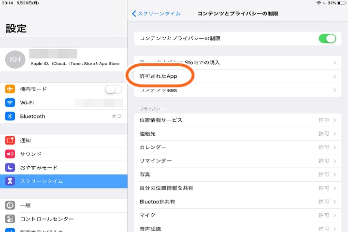The height and width of the screenshot is (232, 348).
Task: Tap the スクリーンタイム hourglass icon
Action: (10, 181)
